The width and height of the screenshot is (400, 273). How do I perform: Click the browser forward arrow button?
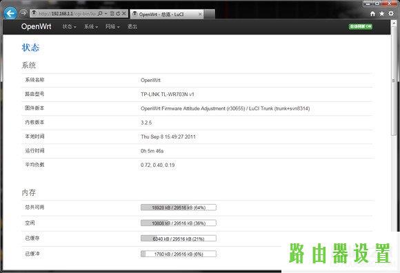click(23, 12)
